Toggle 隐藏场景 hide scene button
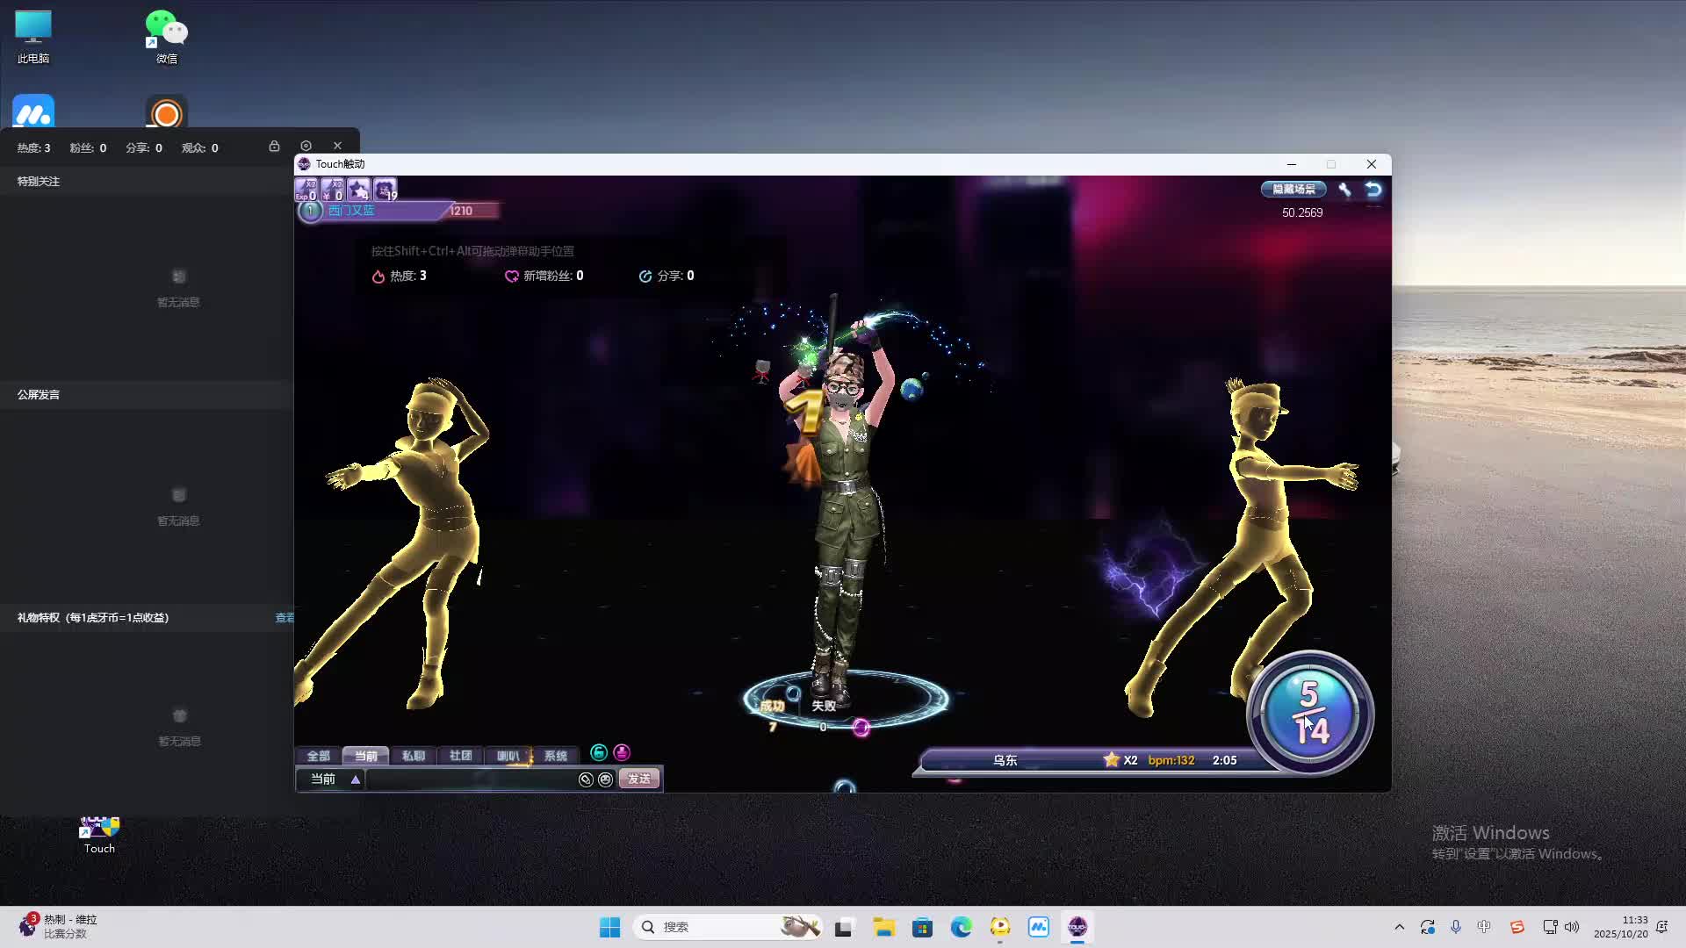The image size is (1686, 948). [1293, 190]
